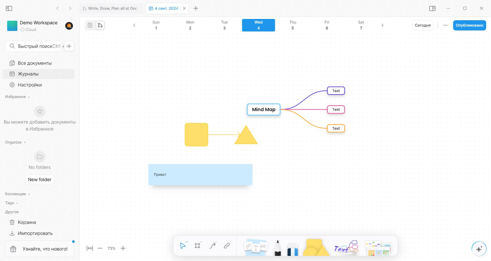Open the AI assistant sparkle button
The width and height of the screenshot is (491, 261).
tap(479, 249)
